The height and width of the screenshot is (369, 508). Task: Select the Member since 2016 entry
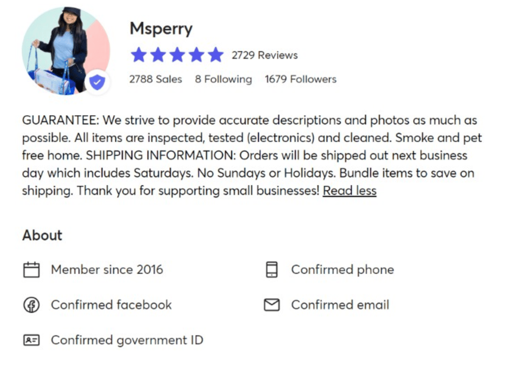[x=107, y=269]
